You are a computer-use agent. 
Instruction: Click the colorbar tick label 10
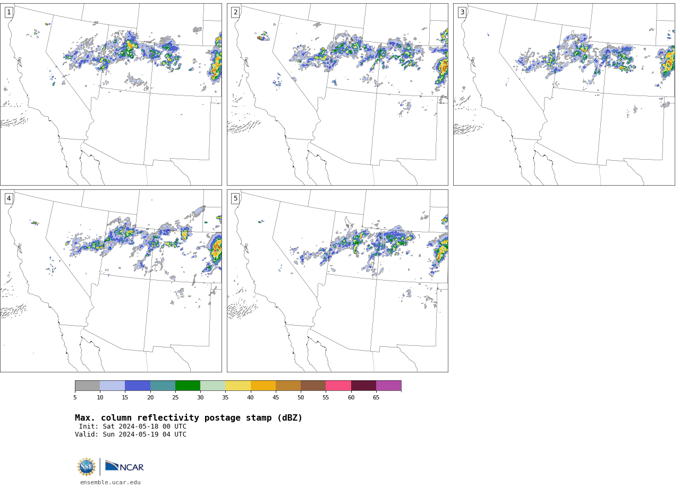100,397
